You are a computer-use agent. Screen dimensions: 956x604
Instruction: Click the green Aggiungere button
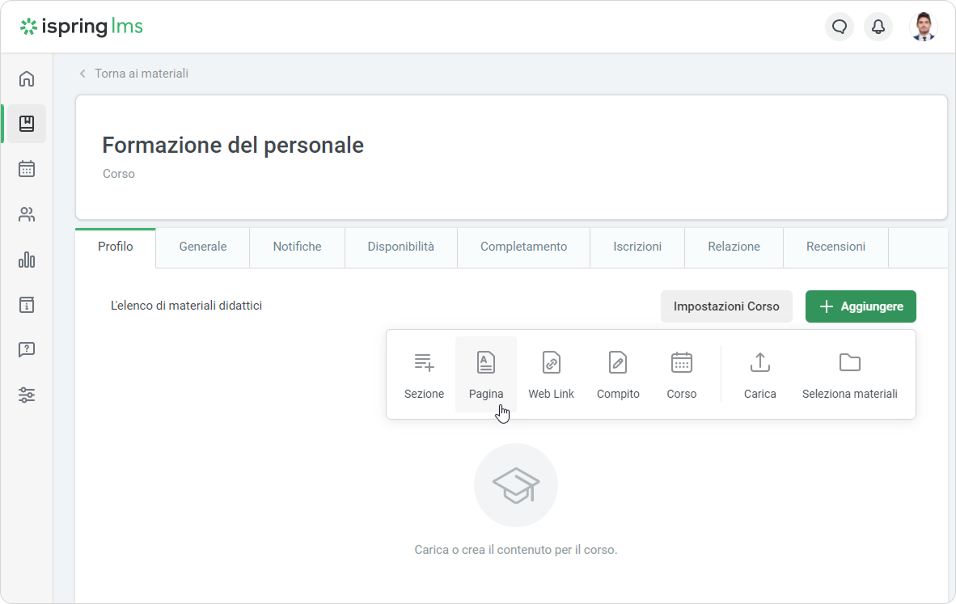click(x=861, y=306)
